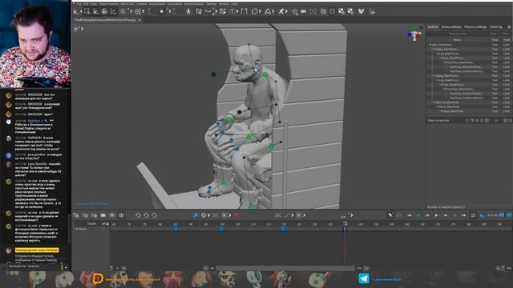Open the Help menu in menu bar
This screenshot has height=288, width=513.
234,4
